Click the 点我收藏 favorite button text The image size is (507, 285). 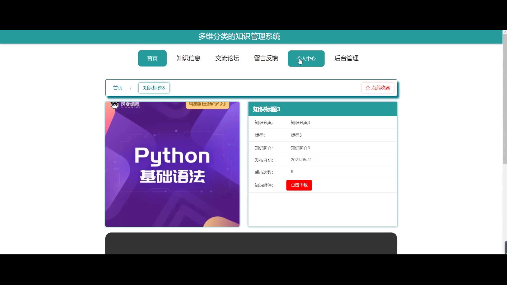(x=381, y=88)
